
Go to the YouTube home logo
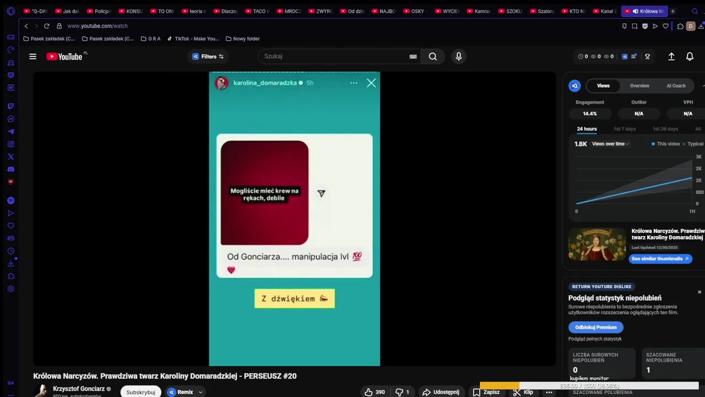point(64,56)
